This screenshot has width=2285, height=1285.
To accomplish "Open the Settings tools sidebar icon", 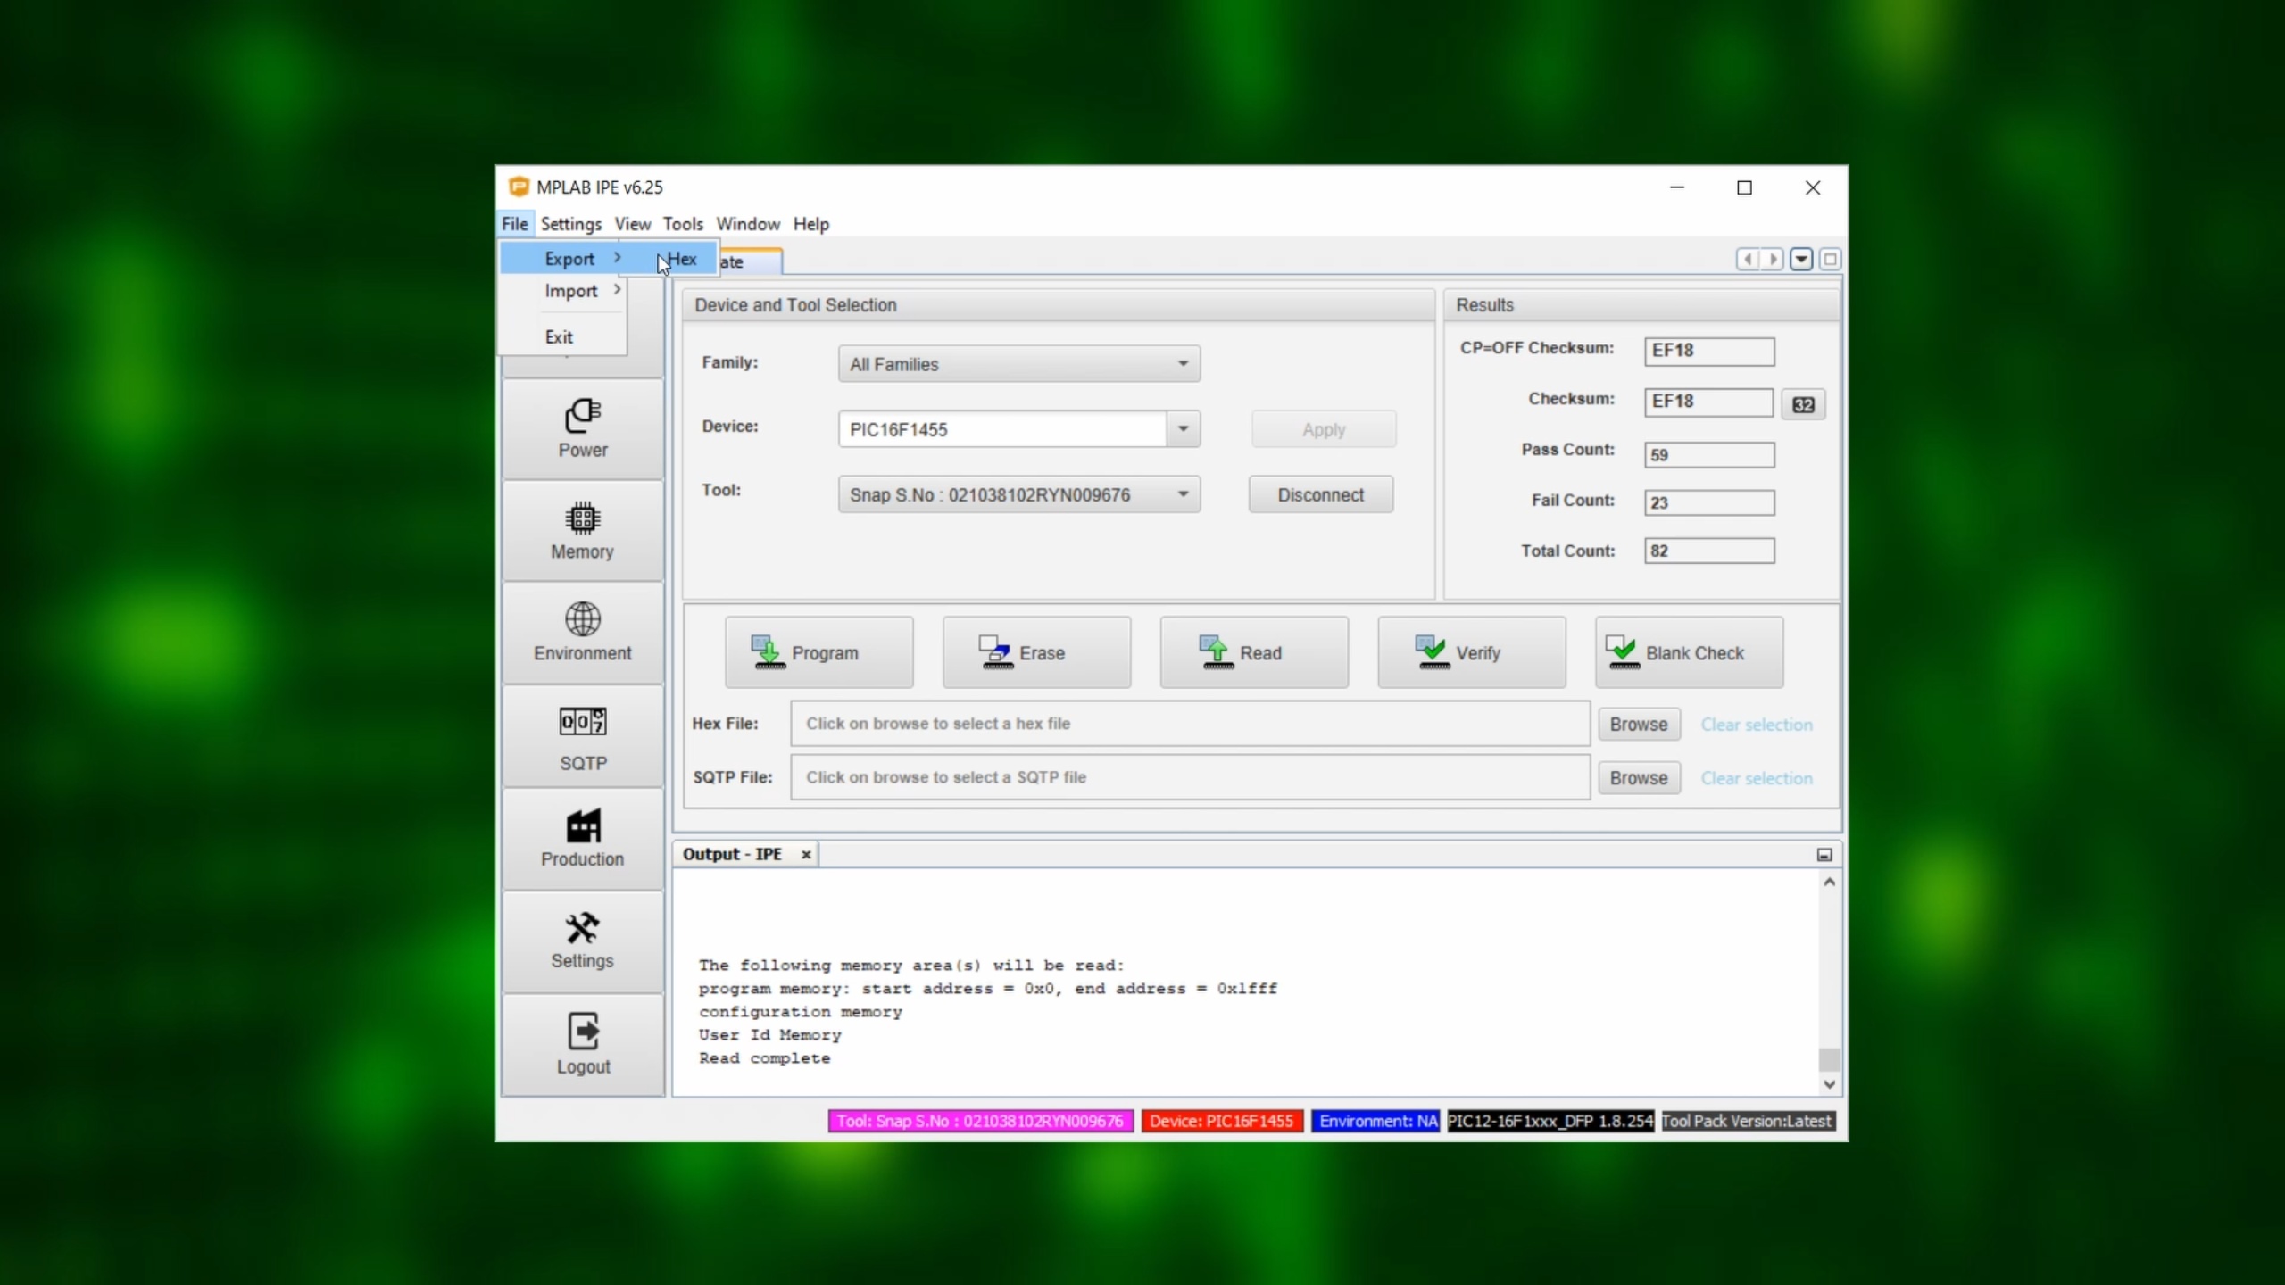I will [582, 941].
